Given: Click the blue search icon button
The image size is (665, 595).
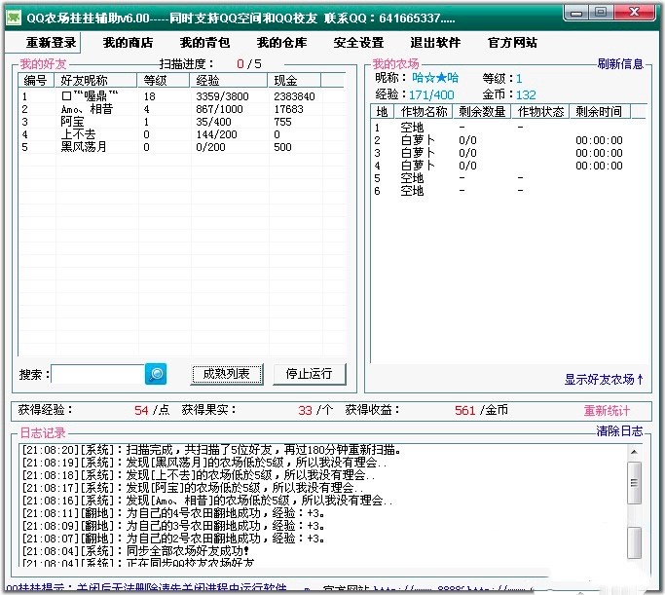Looking at the screenshot, I should [x=156, y=374].
